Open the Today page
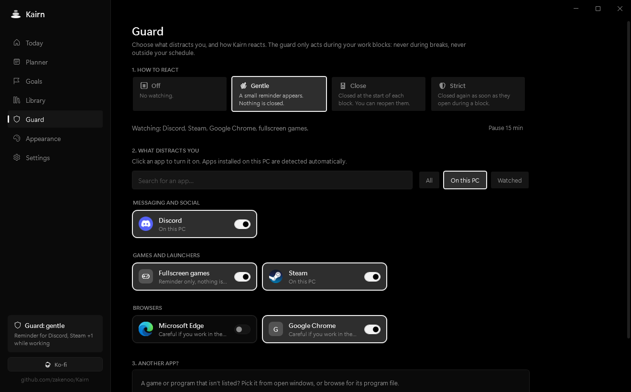The image size is (631, 392). tap(55, 43)
